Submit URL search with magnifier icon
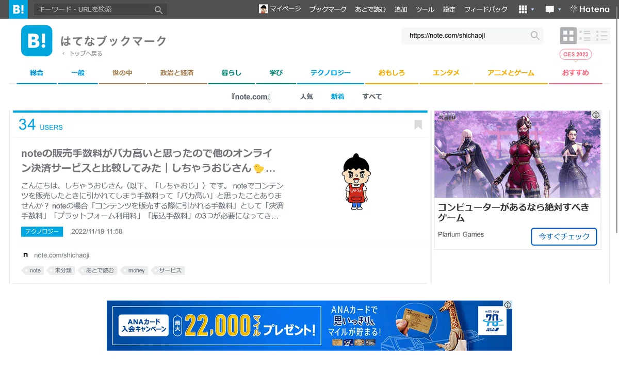The height and width of the screenshot is (371, 619). [x=535, y=36]
